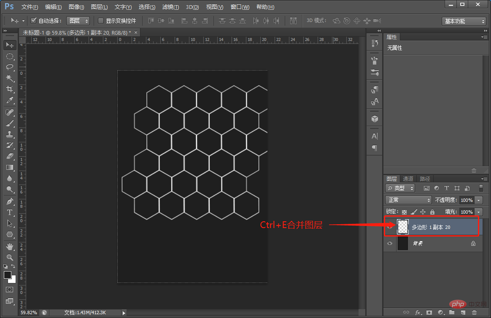Select the Healing Brush tool

[10, 112]
